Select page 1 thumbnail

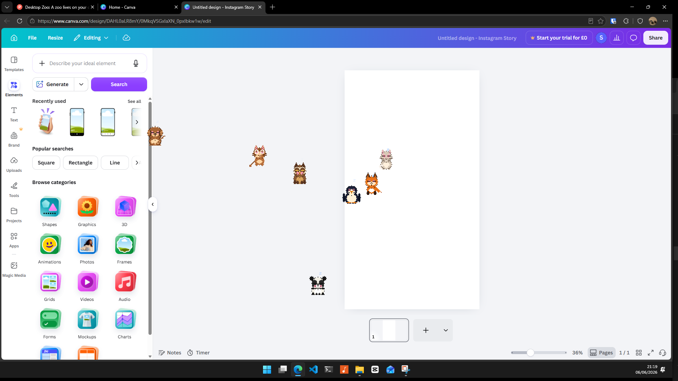pos(389,330)
